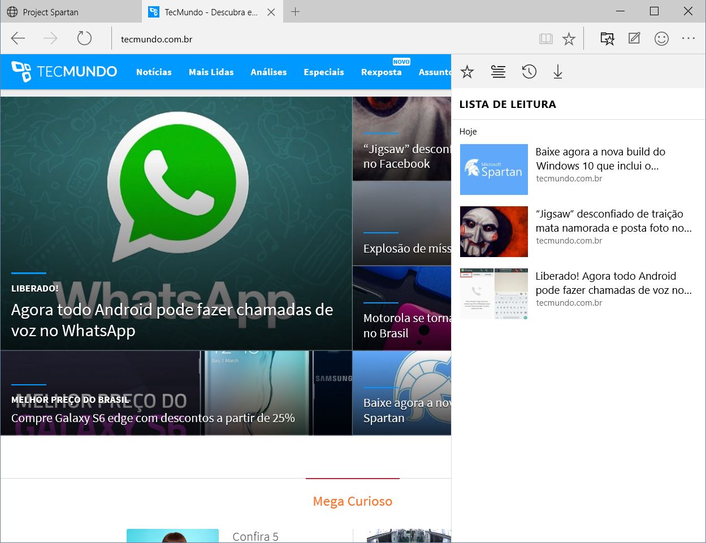This screenshot has height=543, width=706.
Task: Click the Microsoft Spartan reading list thumbnail
Action: point(494,170)
